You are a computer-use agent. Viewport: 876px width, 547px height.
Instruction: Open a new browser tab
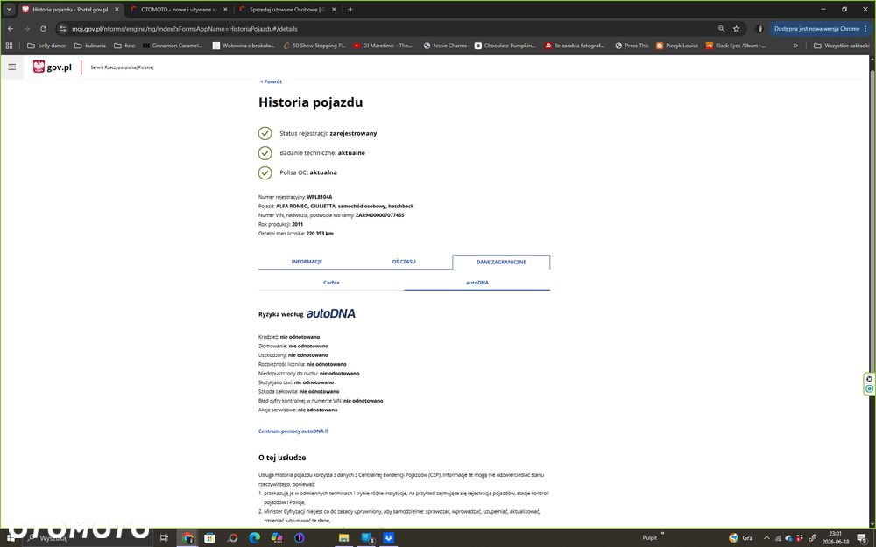pyautogui.click(x=350, y=9)
